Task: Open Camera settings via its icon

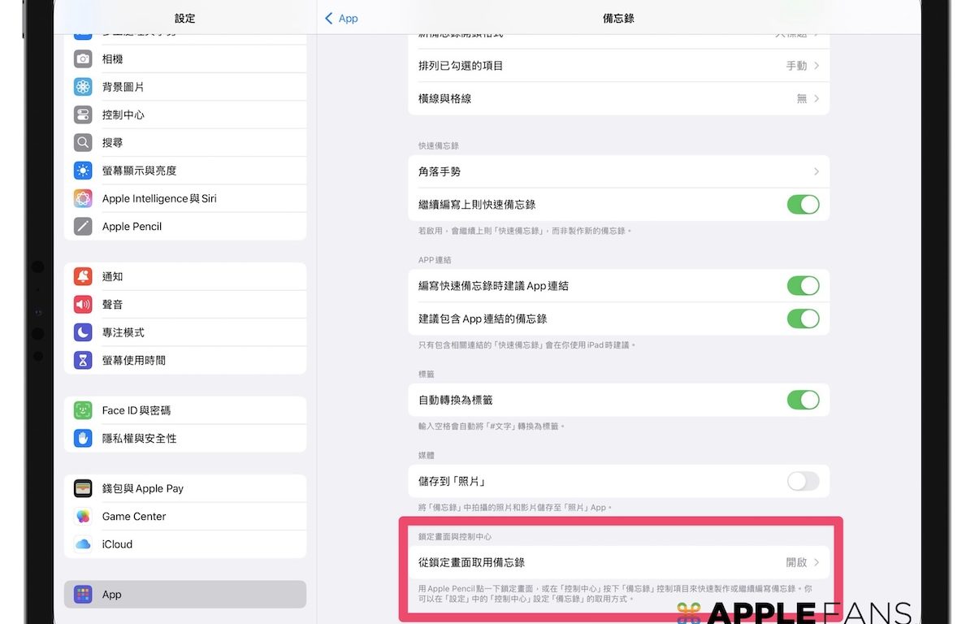Action: (83, 59)
